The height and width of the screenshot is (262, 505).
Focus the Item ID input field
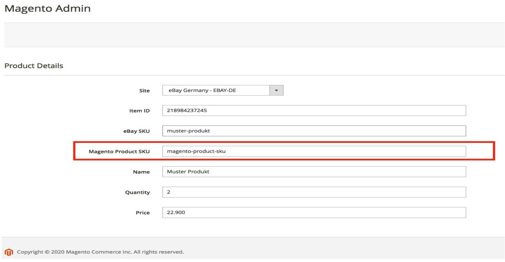(x=314, y=110)
